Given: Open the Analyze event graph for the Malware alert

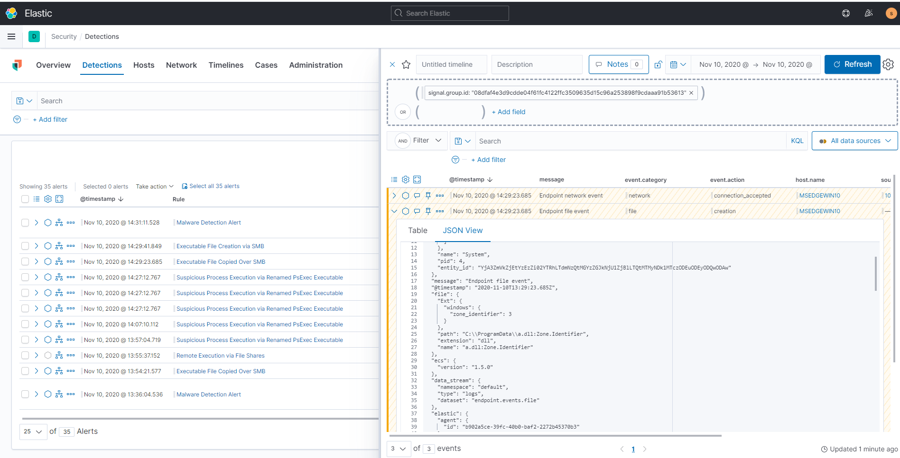Looking at the screenshot, I should (59, 222).
